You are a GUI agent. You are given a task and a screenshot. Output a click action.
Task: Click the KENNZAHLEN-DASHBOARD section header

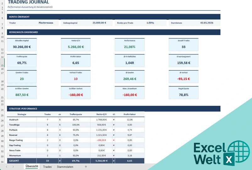114,32
